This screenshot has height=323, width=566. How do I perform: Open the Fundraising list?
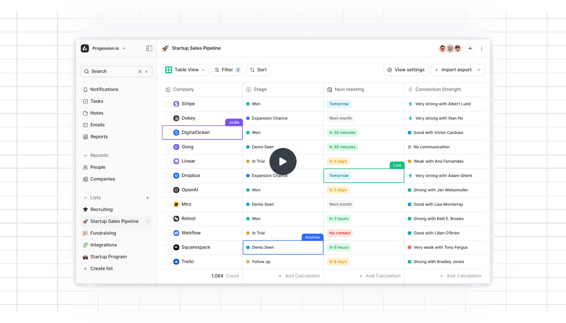coord(103,233)
